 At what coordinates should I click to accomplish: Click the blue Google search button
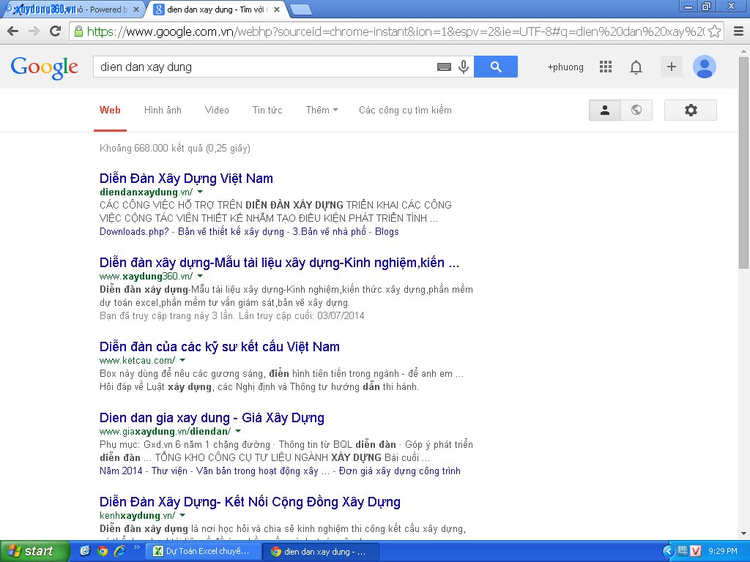[x=496, y=67]
